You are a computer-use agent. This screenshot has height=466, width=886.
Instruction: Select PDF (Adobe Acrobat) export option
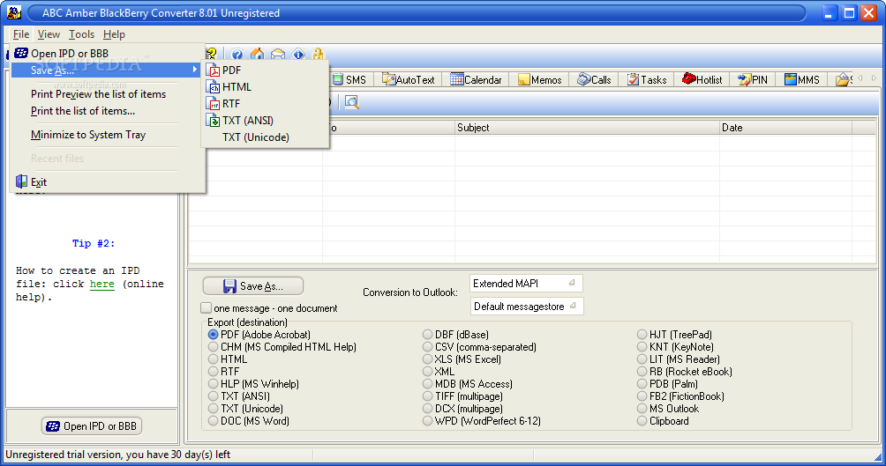(213, 335)
